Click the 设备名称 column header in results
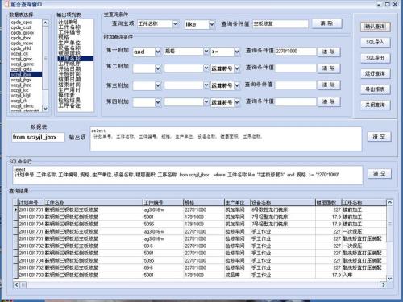The height and width of the screenshot is (302, 403). [283, 202]
